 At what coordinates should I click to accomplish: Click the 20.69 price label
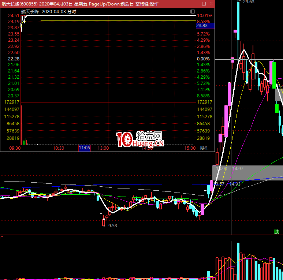(14, 90)
